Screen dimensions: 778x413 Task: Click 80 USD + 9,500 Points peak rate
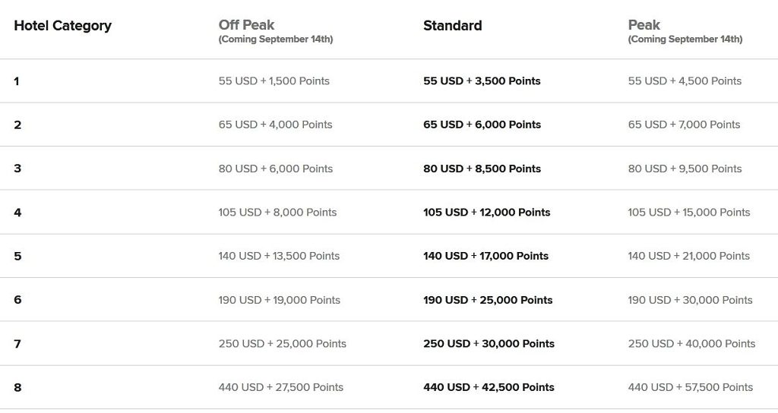[685, 169]
